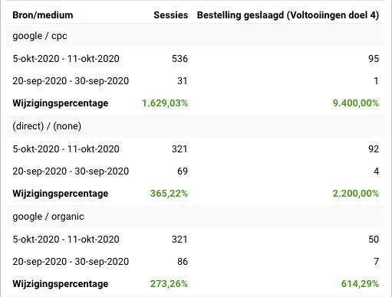Click sessions value 536 for google cpc
Screen dimensions: 392x297
(180, 59)
